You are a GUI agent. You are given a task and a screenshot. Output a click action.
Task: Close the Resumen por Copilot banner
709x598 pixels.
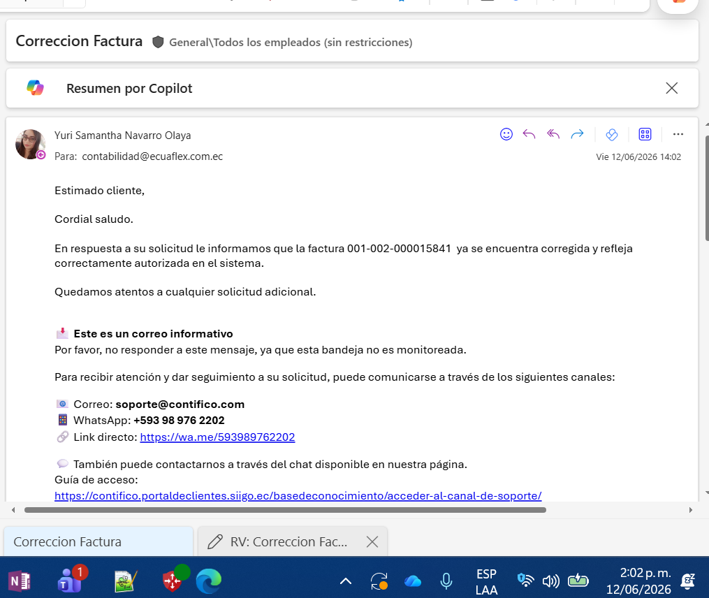(672, 88)
